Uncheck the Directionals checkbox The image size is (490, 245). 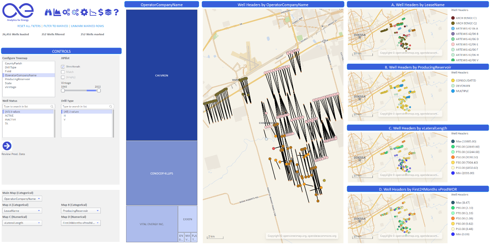(x=63, y=66)
